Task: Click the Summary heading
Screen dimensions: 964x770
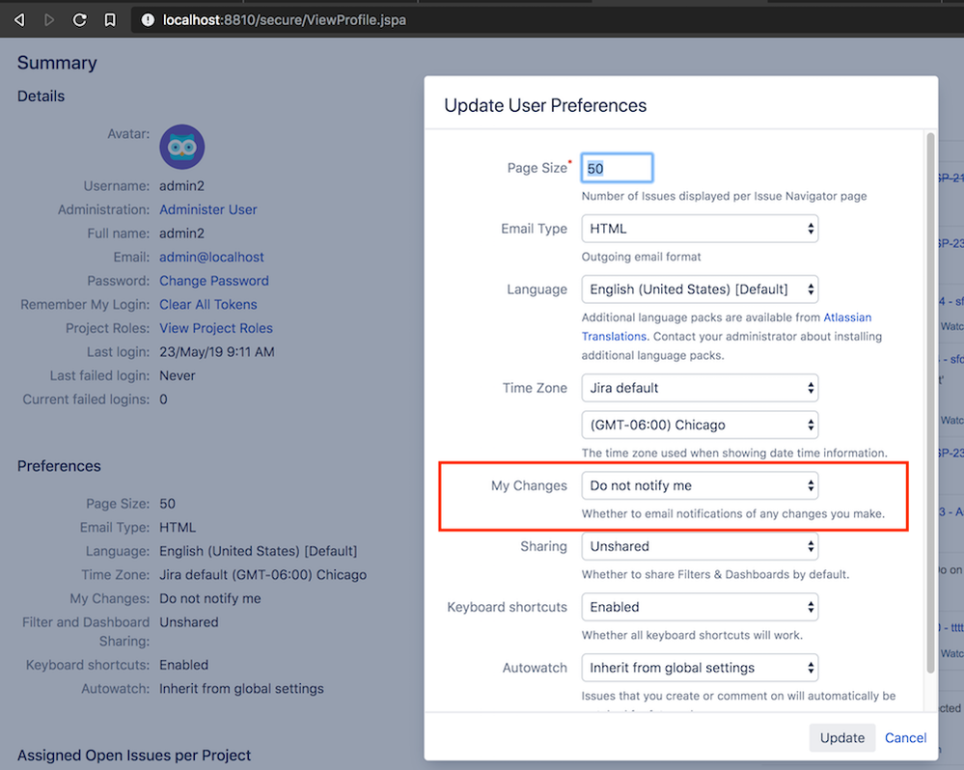Action: [57, 63]
